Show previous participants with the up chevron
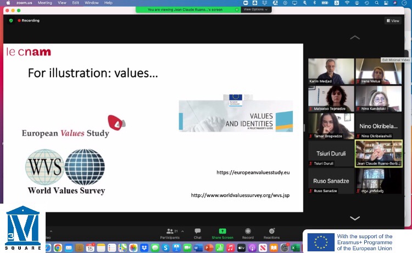 [355, 37]
